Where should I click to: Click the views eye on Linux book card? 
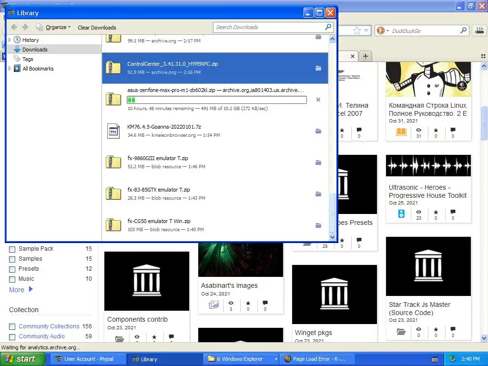click(x=418, y=130)
